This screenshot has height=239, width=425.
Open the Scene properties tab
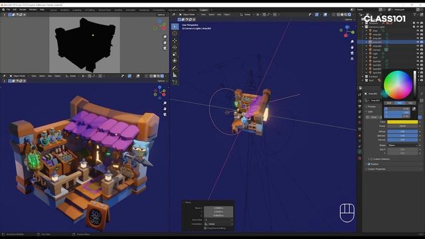tap(360, 117)
